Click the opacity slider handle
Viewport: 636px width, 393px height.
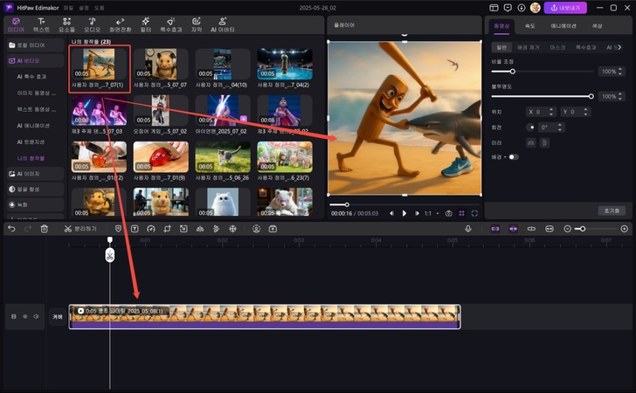[x=591, y=97]
